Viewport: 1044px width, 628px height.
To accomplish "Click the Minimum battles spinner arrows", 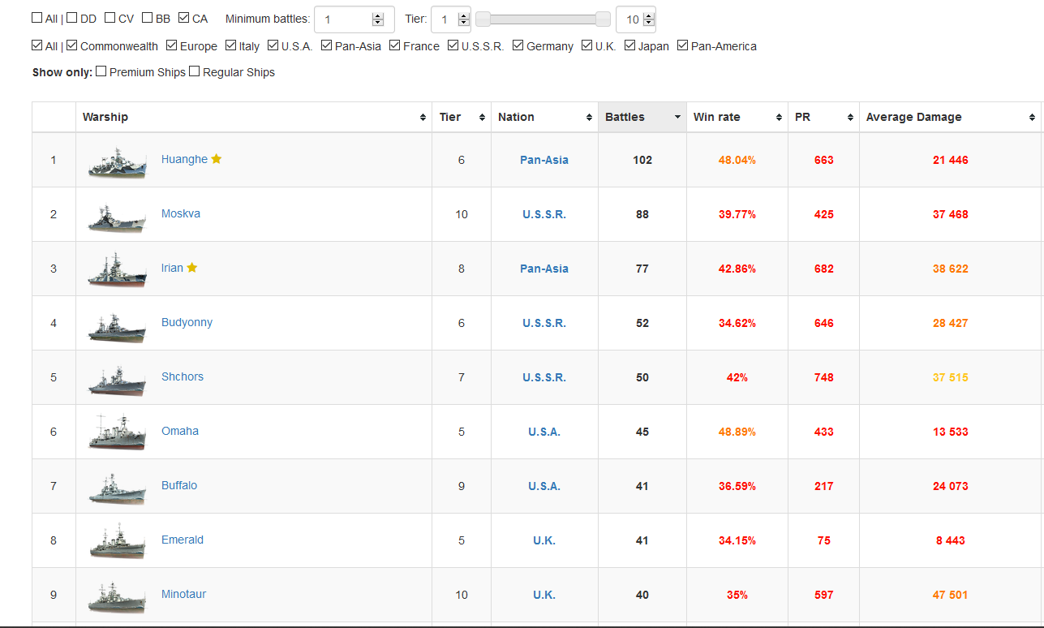I will coord(377,19).
